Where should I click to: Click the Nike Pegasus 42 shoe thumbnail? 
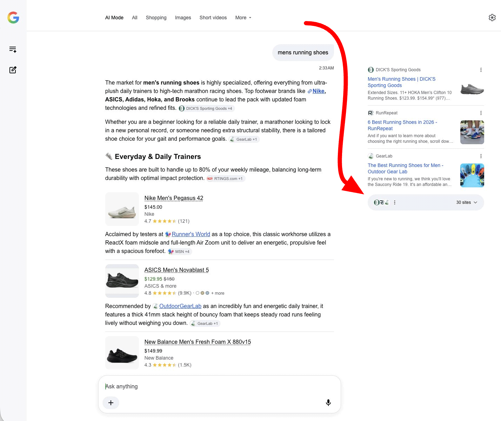[122, 209]
